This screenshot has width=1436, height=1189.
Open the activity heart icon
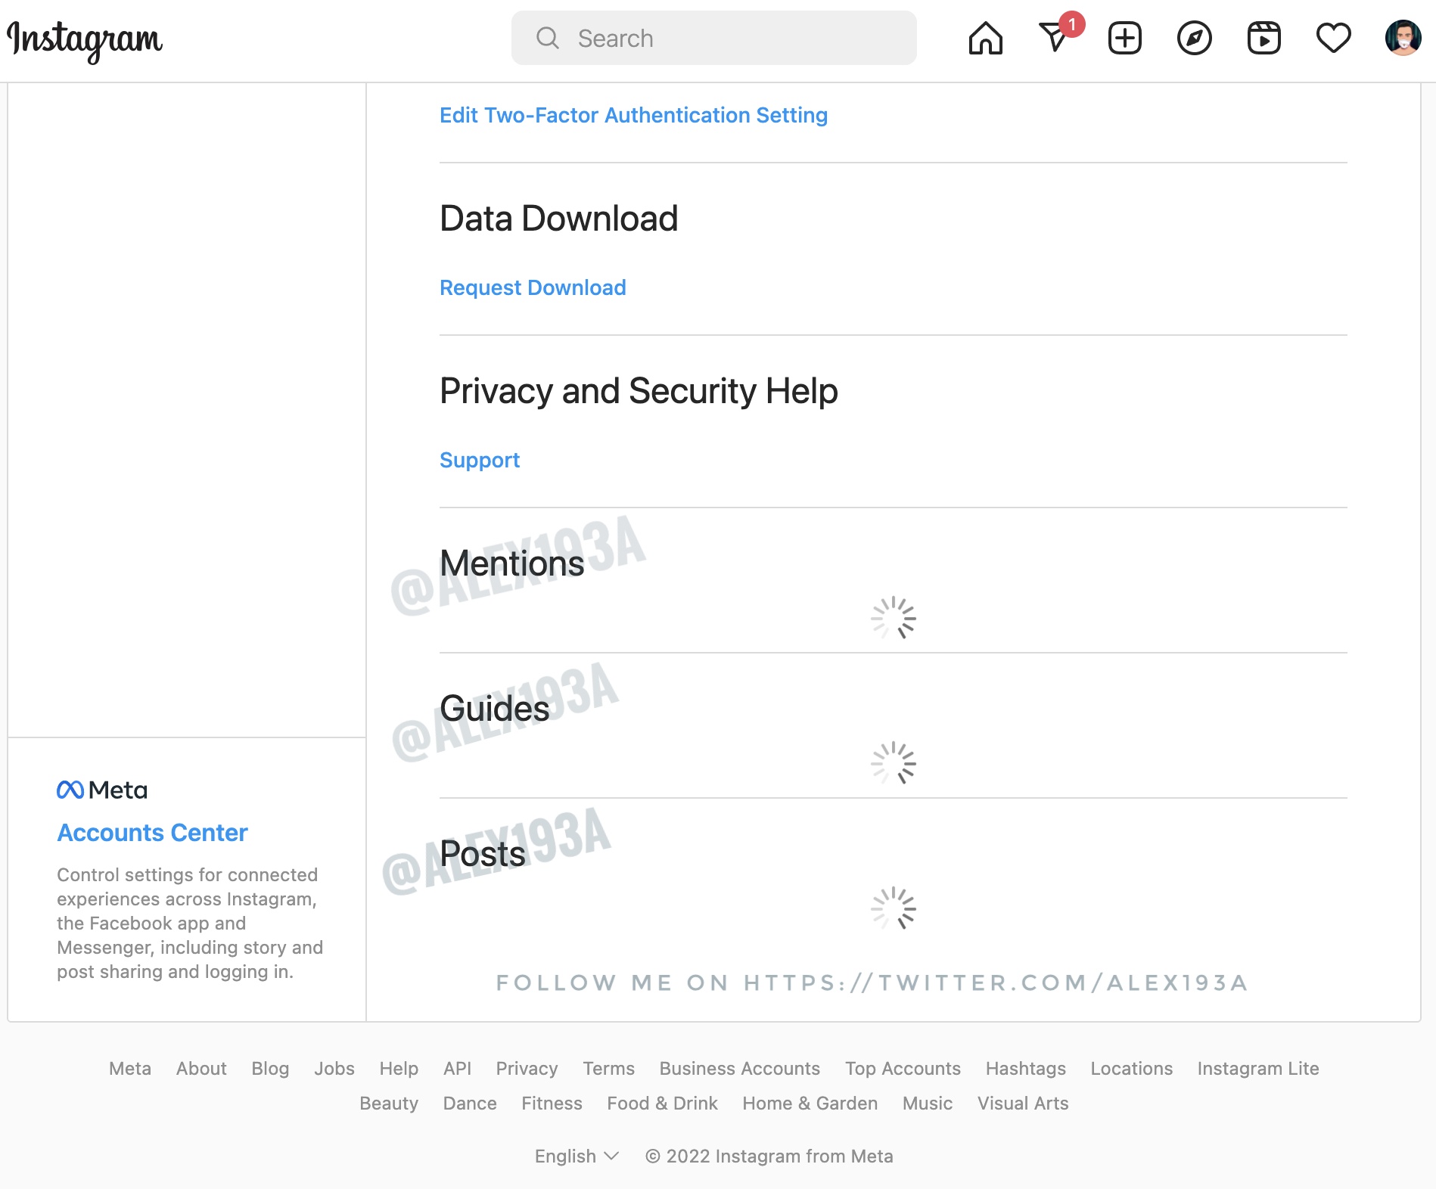point(1333,38)
